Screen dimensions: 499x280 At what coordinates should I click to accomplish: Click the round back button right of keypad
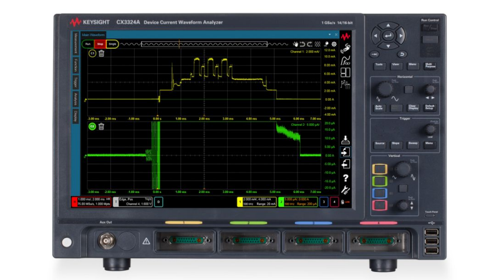[x=402, y=54]
